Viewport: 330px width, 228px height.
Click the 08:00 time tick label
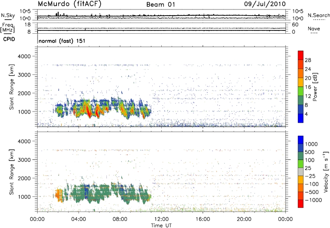click(x=120, y=219)
